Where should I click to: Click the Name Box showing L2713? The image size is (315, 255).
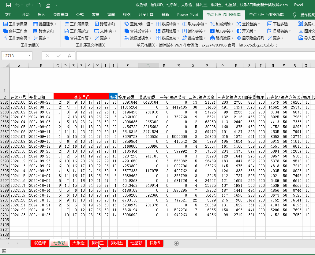[x=14, y=56]
